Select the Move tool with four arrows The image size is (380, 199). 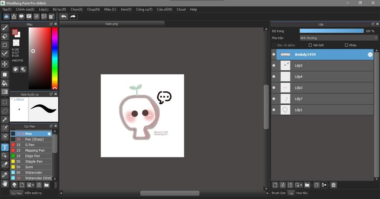[x=4, y=64]
